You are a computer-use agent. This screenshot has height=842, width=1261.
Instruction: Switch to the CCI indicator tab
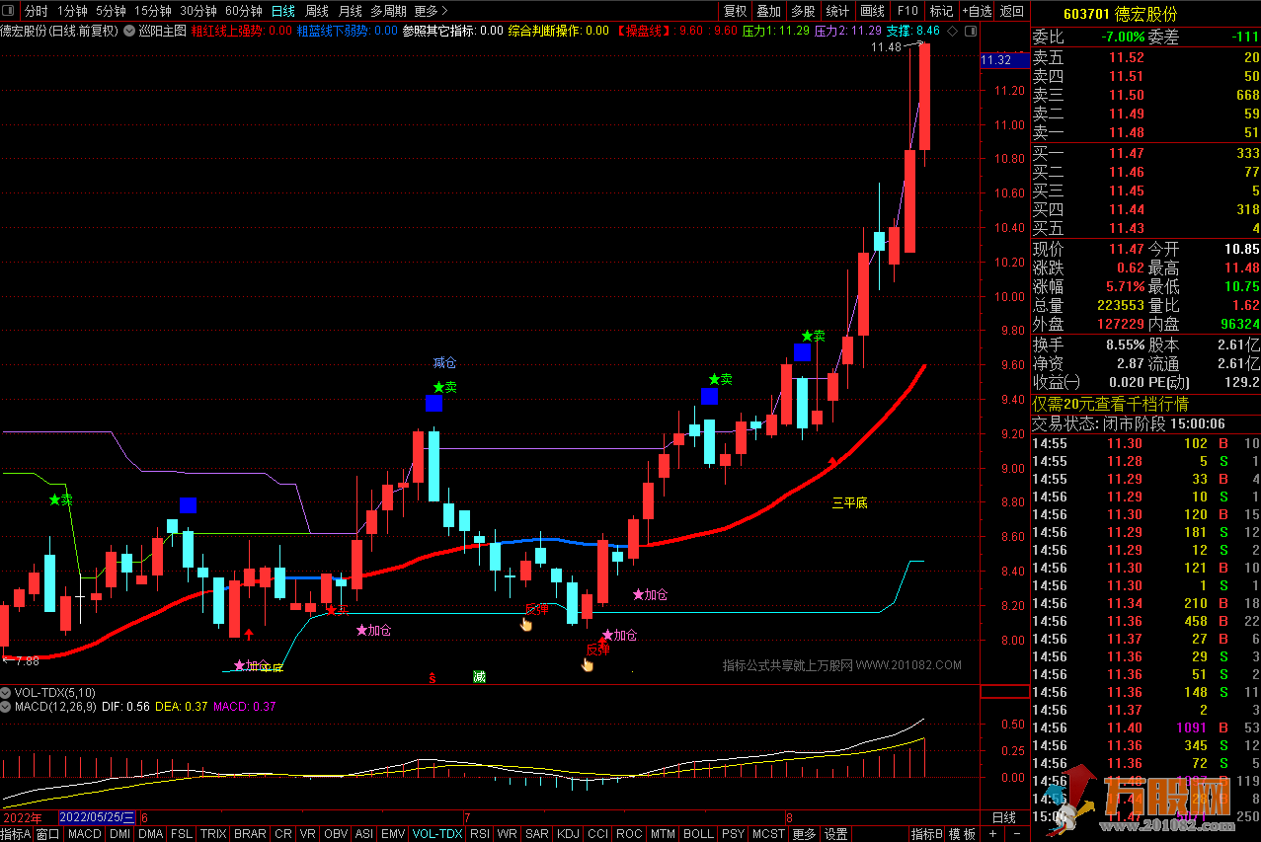coord(597,834)
